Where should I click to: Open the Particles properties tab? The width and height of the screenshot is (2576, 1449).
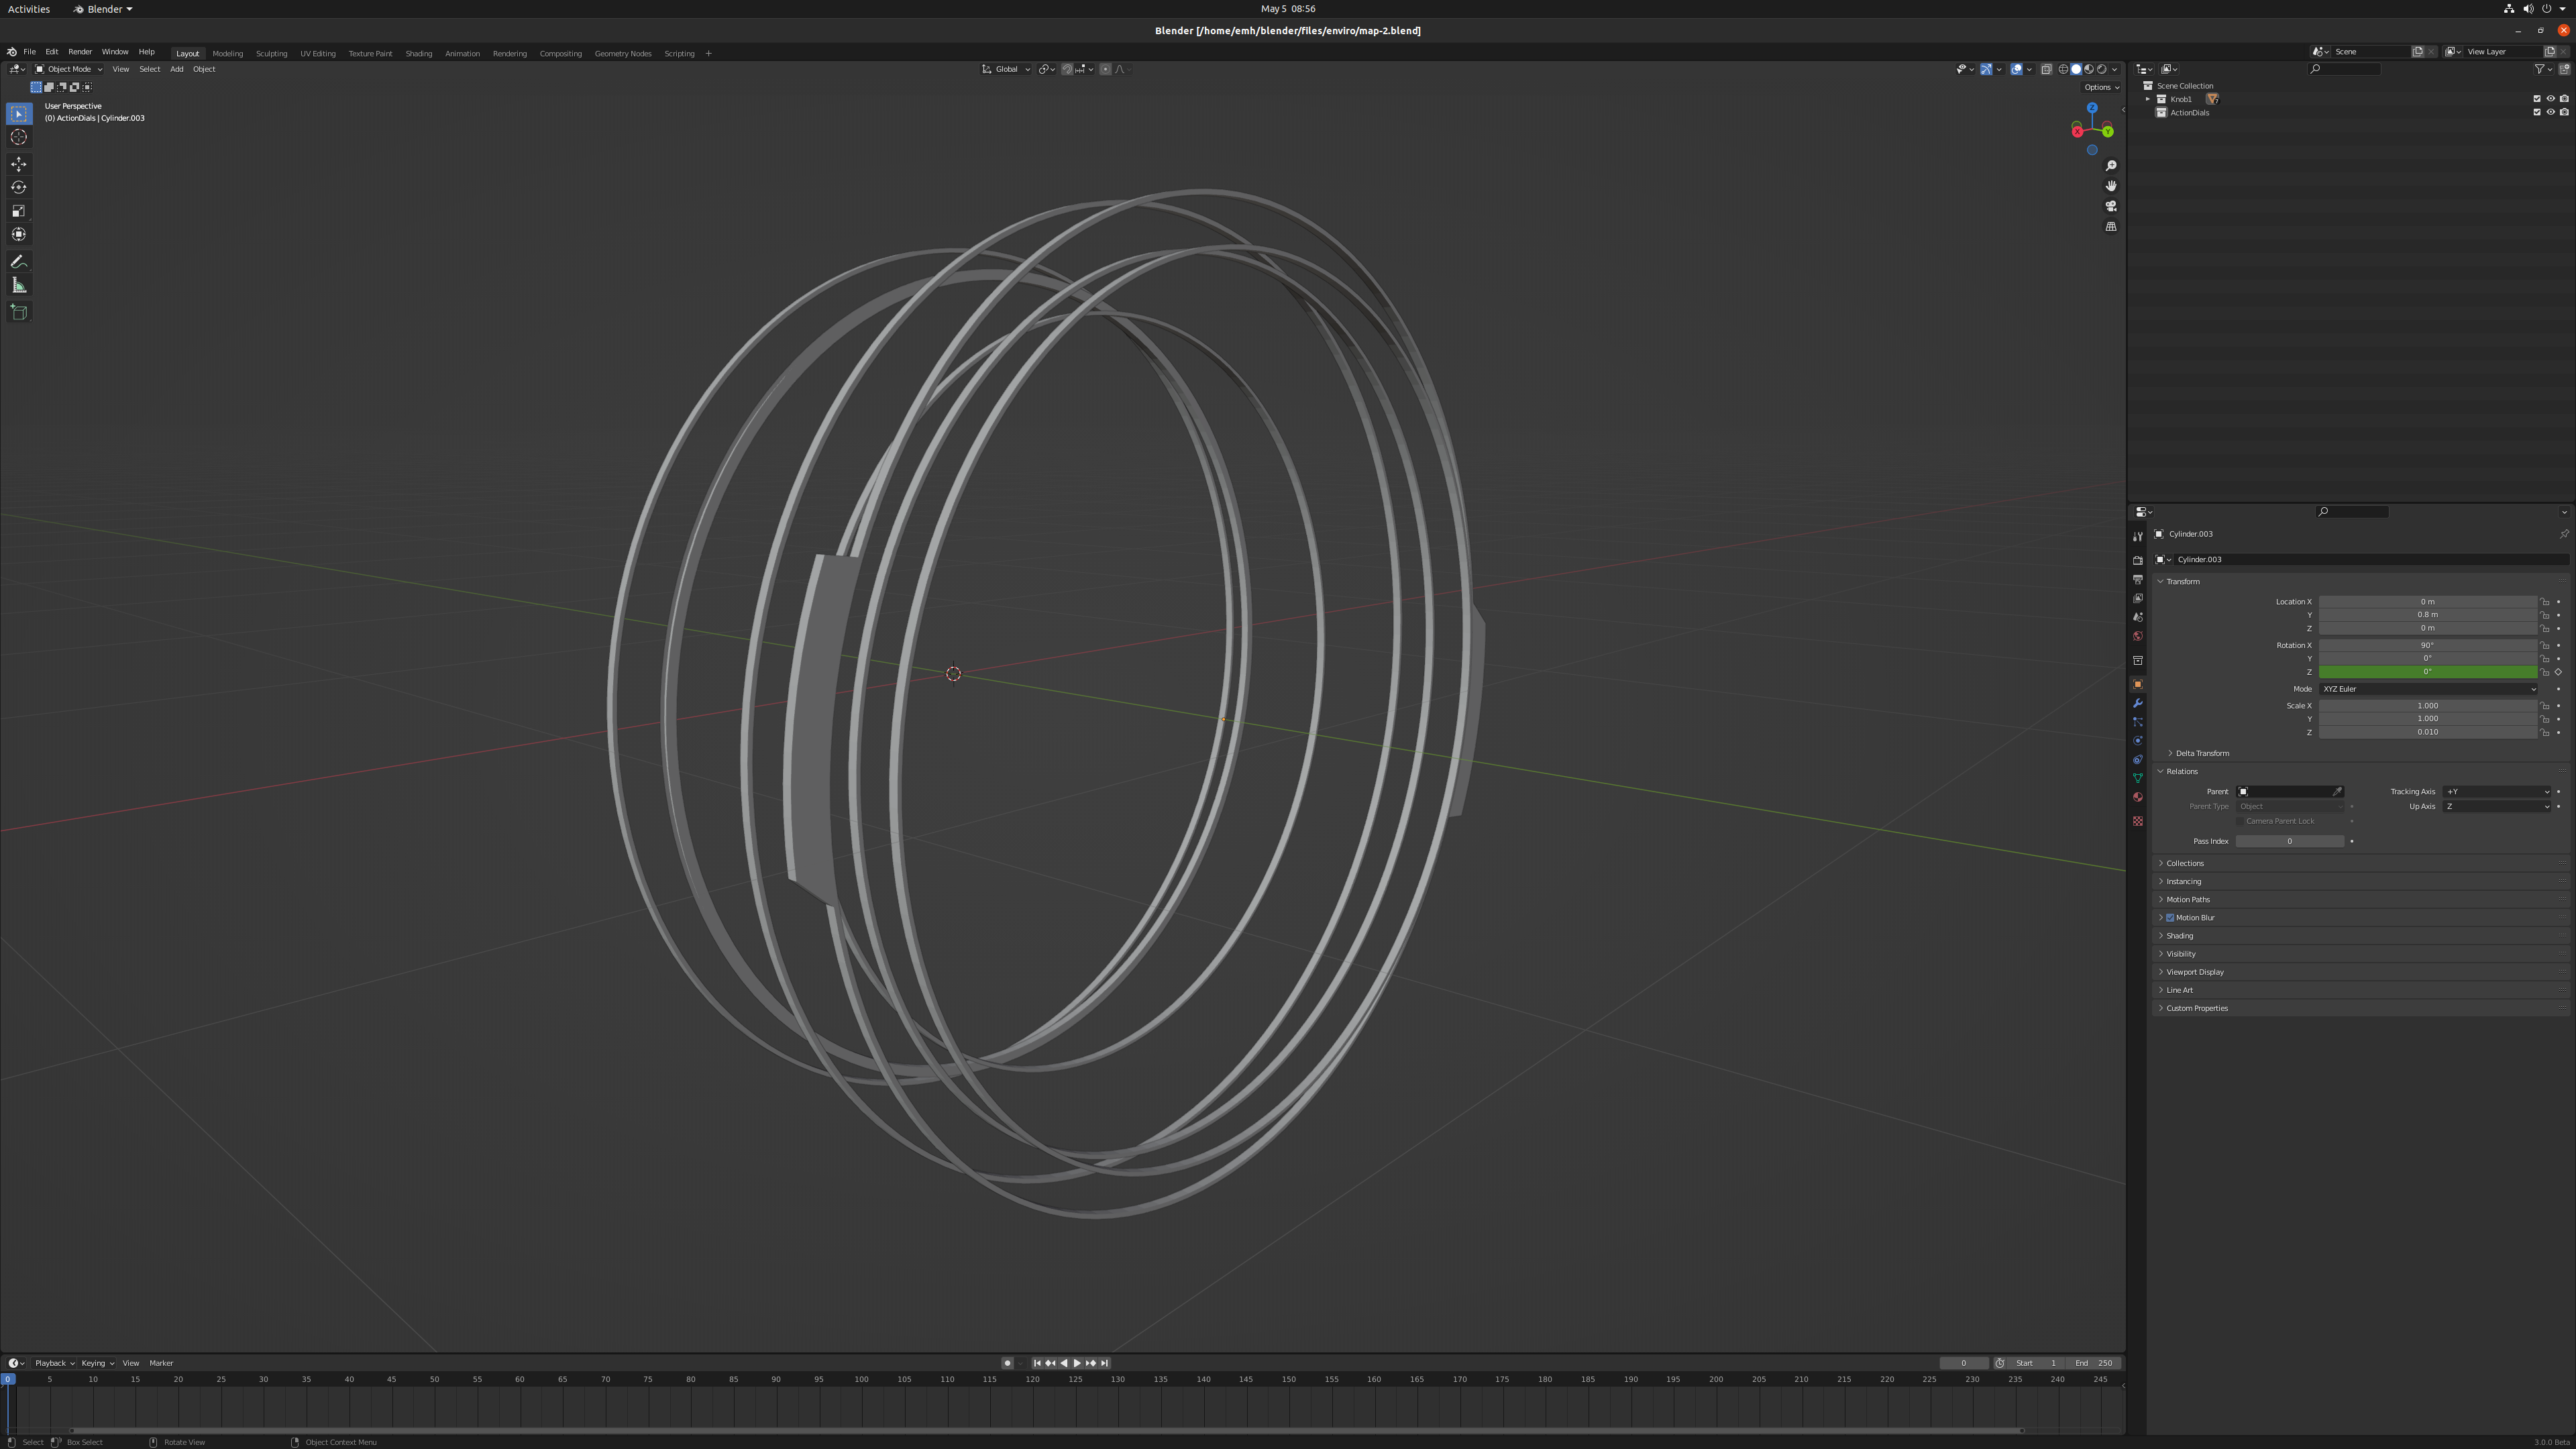coord(2138,722)
